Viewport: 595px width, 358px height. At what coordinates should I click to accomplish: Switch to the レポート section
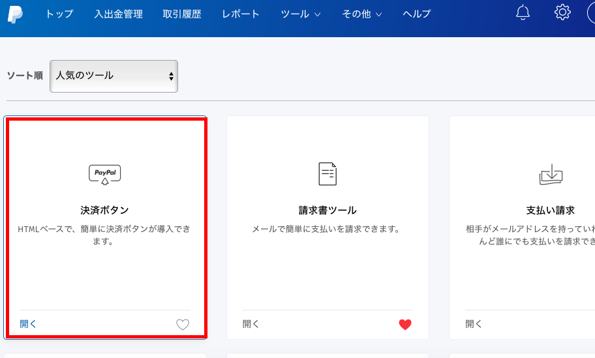tap(241, 14)
